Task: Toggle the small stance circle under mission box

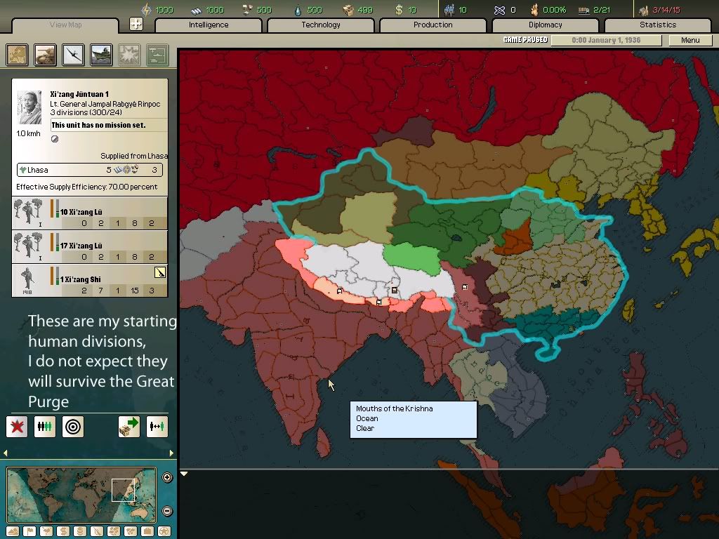Action: click(x=55, y=139)
